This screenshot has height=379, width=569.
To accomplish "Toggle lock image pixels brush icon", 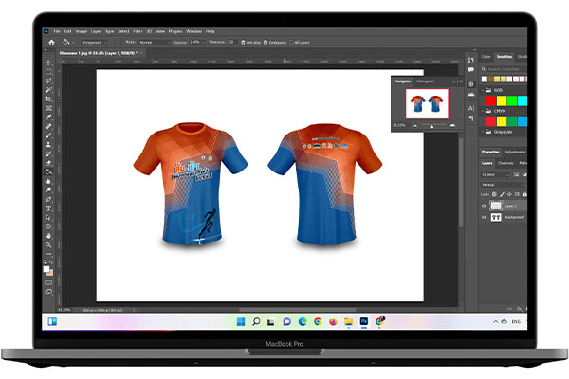I will [502, 194].
